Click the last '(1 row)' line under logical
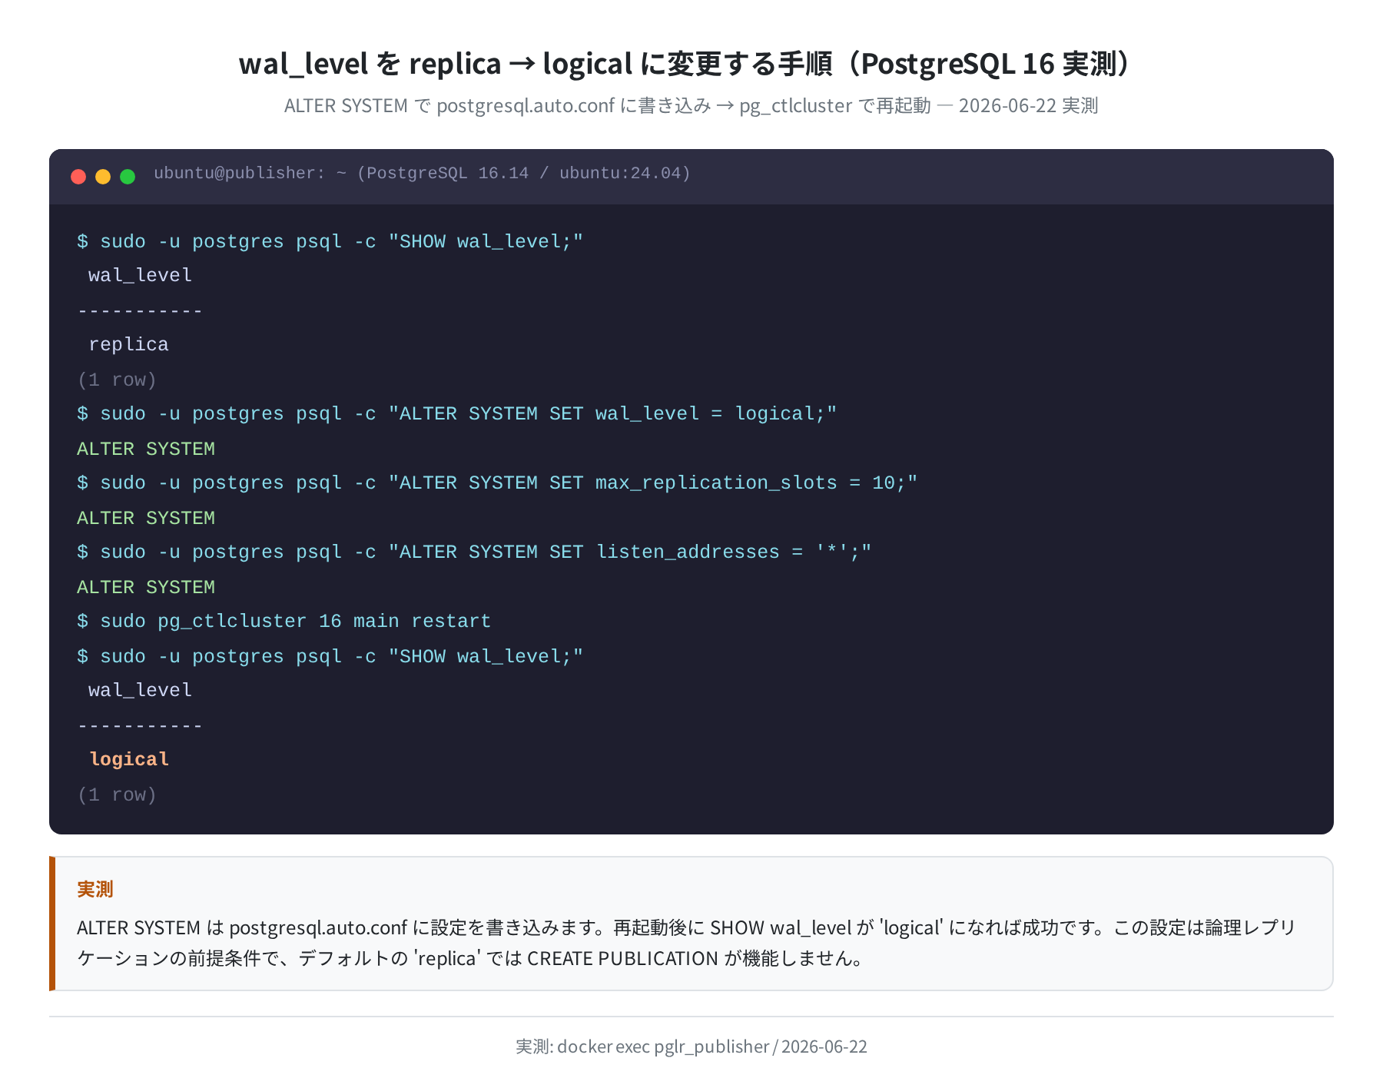This screenshot has height=1088, width=1383. point(117,794)
